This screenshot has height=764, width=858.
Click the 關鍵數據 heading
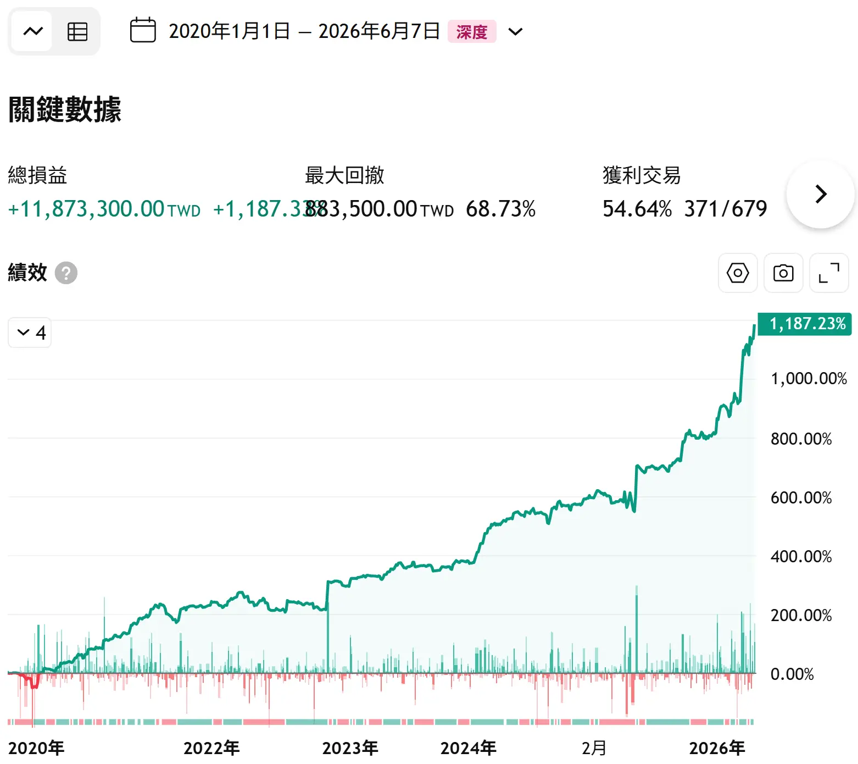65,109
